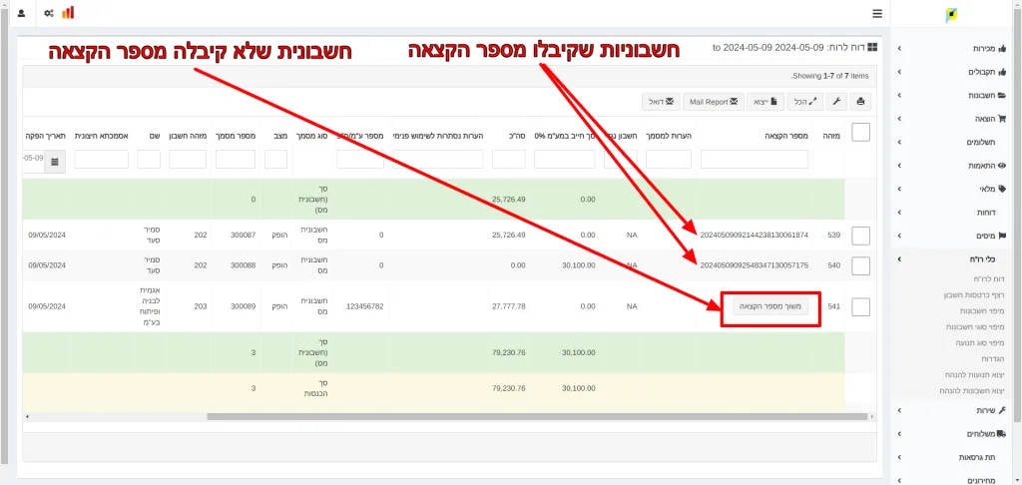Open מיפוי חשבונות submenu item

[983, 311]
